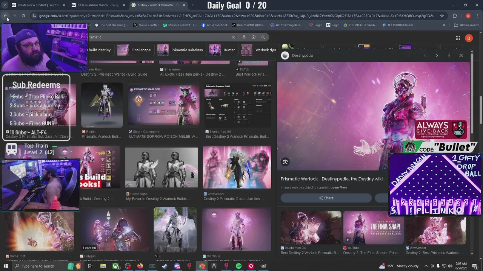
Task: Open Firefox from the taskbar
Action: pyautogui.click(x=140, y=266)
